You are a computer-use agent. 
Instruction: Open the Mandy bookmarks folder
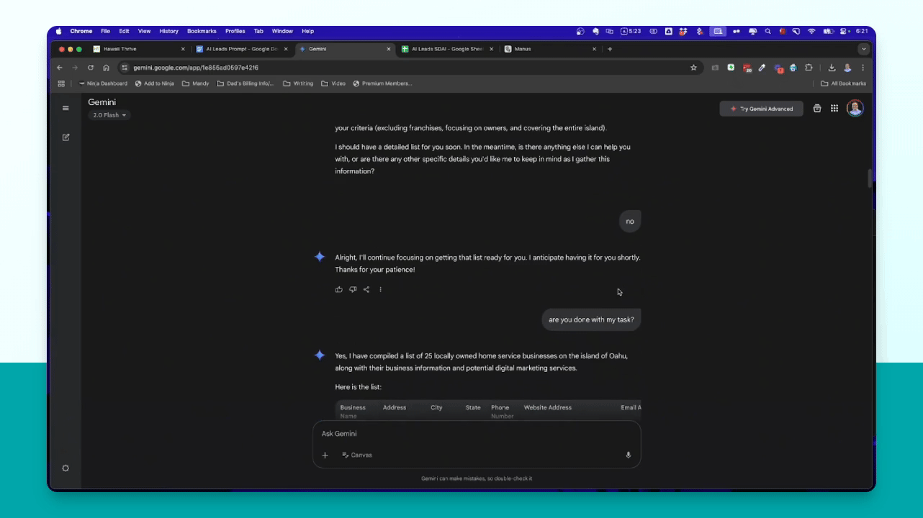pos(196,83)
